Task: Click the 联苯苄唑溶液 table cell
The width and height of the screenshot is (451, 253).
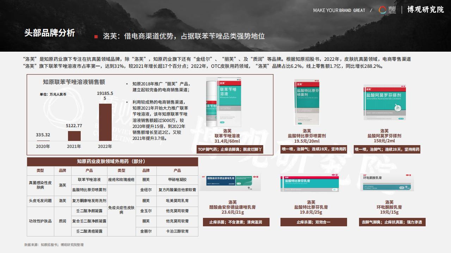Action: 89,180
